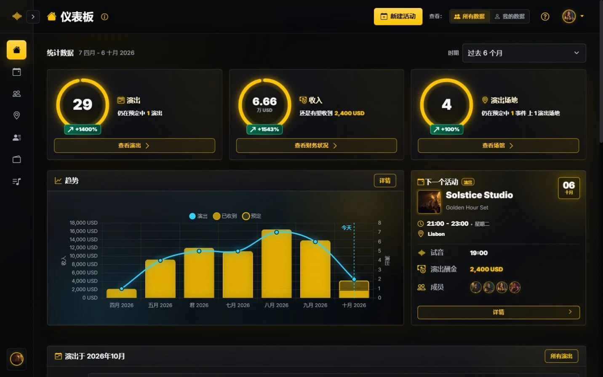
Task: Open the 过去 6 个月 period dropdown
Action: coord(524,53)
